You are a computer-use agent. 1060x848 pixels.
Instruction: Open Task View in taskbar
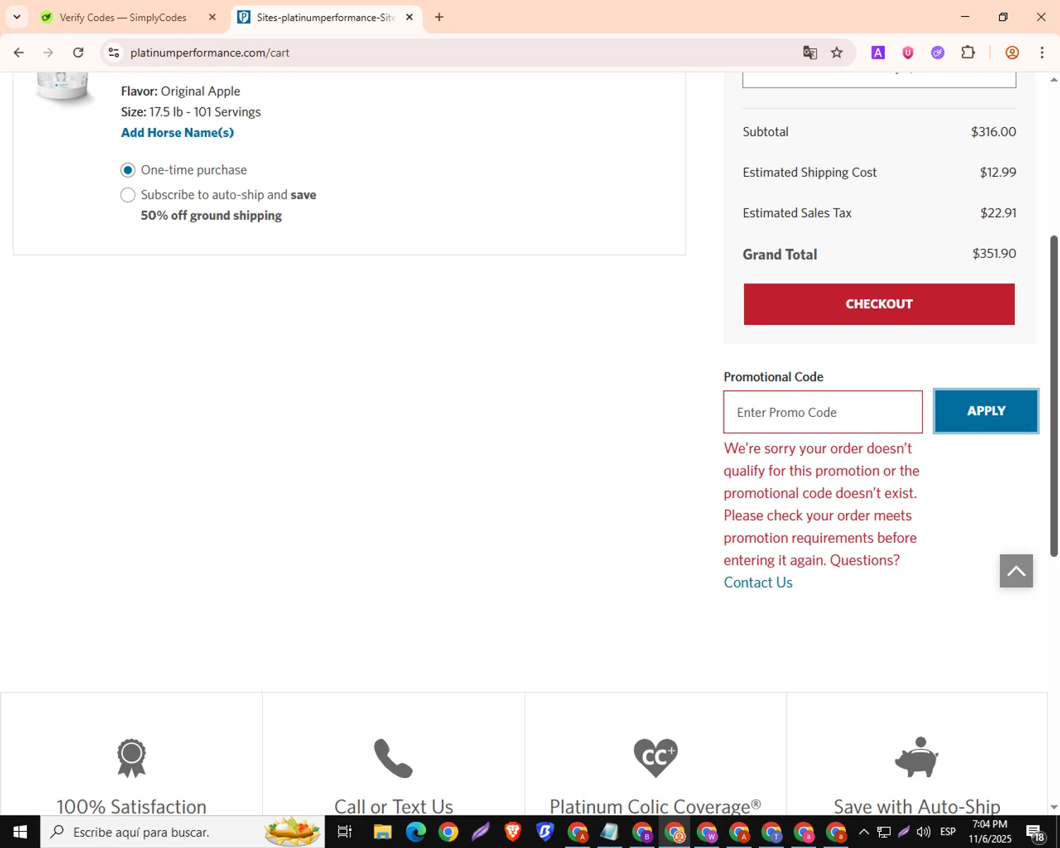(x=345, y=832)
